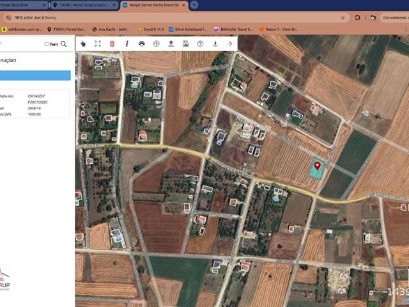Click the red parcel marker on map
The image size is (409, 307).
(317, 166)
